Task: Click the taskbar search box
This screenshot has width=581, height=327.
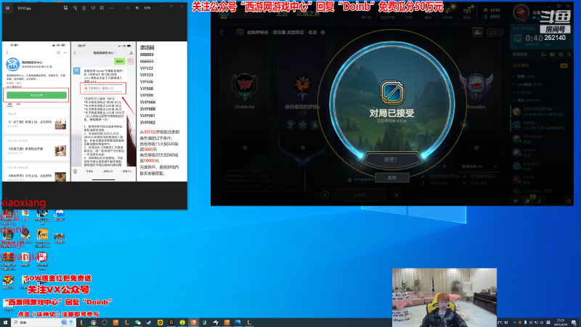Action: tap(44, 323)
